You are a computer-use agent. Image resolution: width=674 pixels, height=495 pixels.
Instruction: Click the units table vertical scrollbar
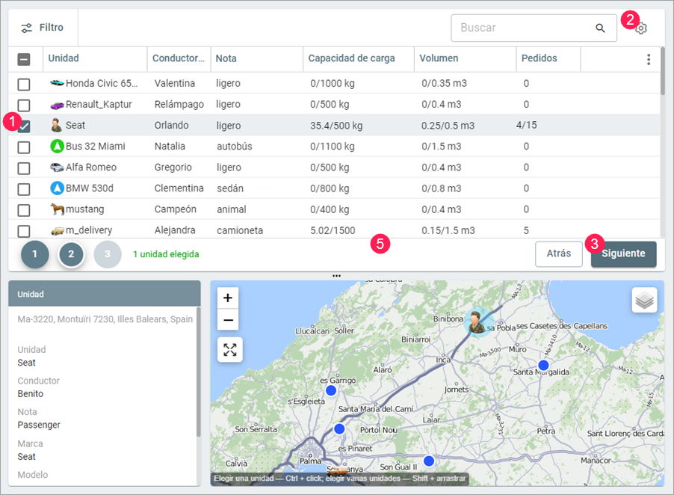662,72
